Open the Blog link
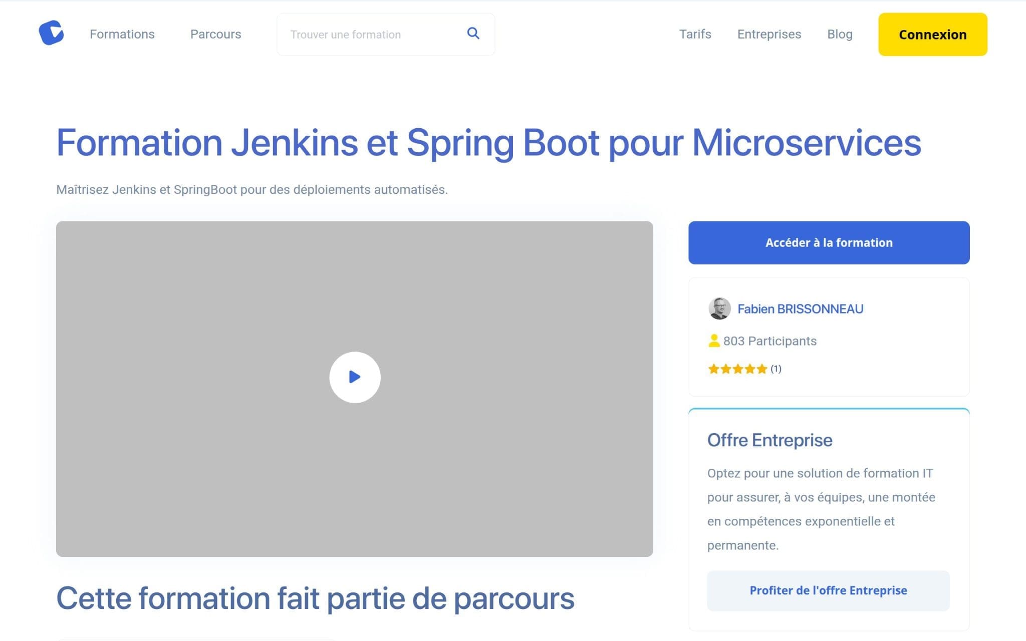 tap(840, 34)
